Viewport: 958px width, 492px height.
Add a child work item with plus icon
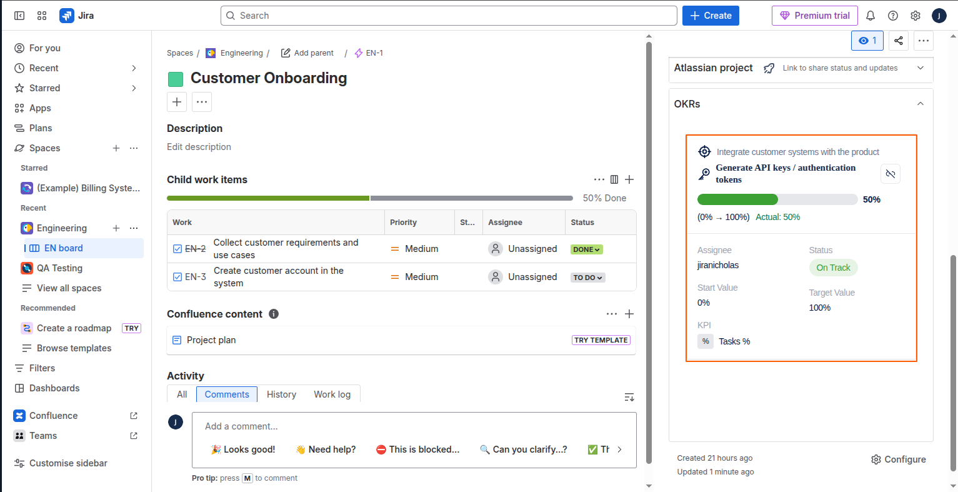629,179
